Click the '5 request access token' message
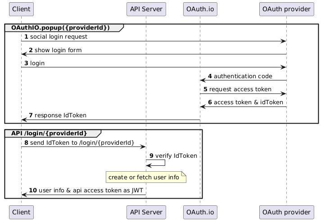 coord(238,89)
